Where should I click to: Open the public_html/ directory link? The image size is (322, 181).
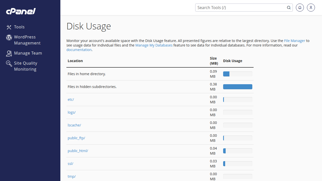click(x=78, y=151)
